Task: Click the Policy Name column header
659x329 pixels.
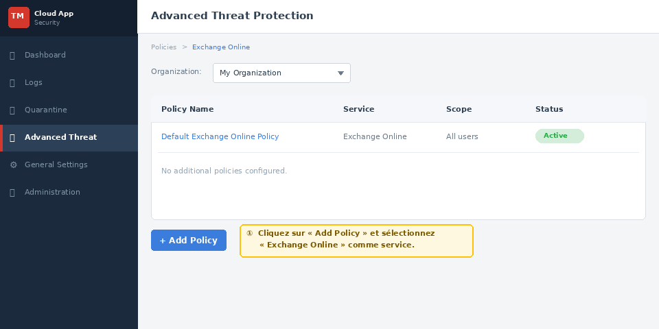Action: (187, 109)
